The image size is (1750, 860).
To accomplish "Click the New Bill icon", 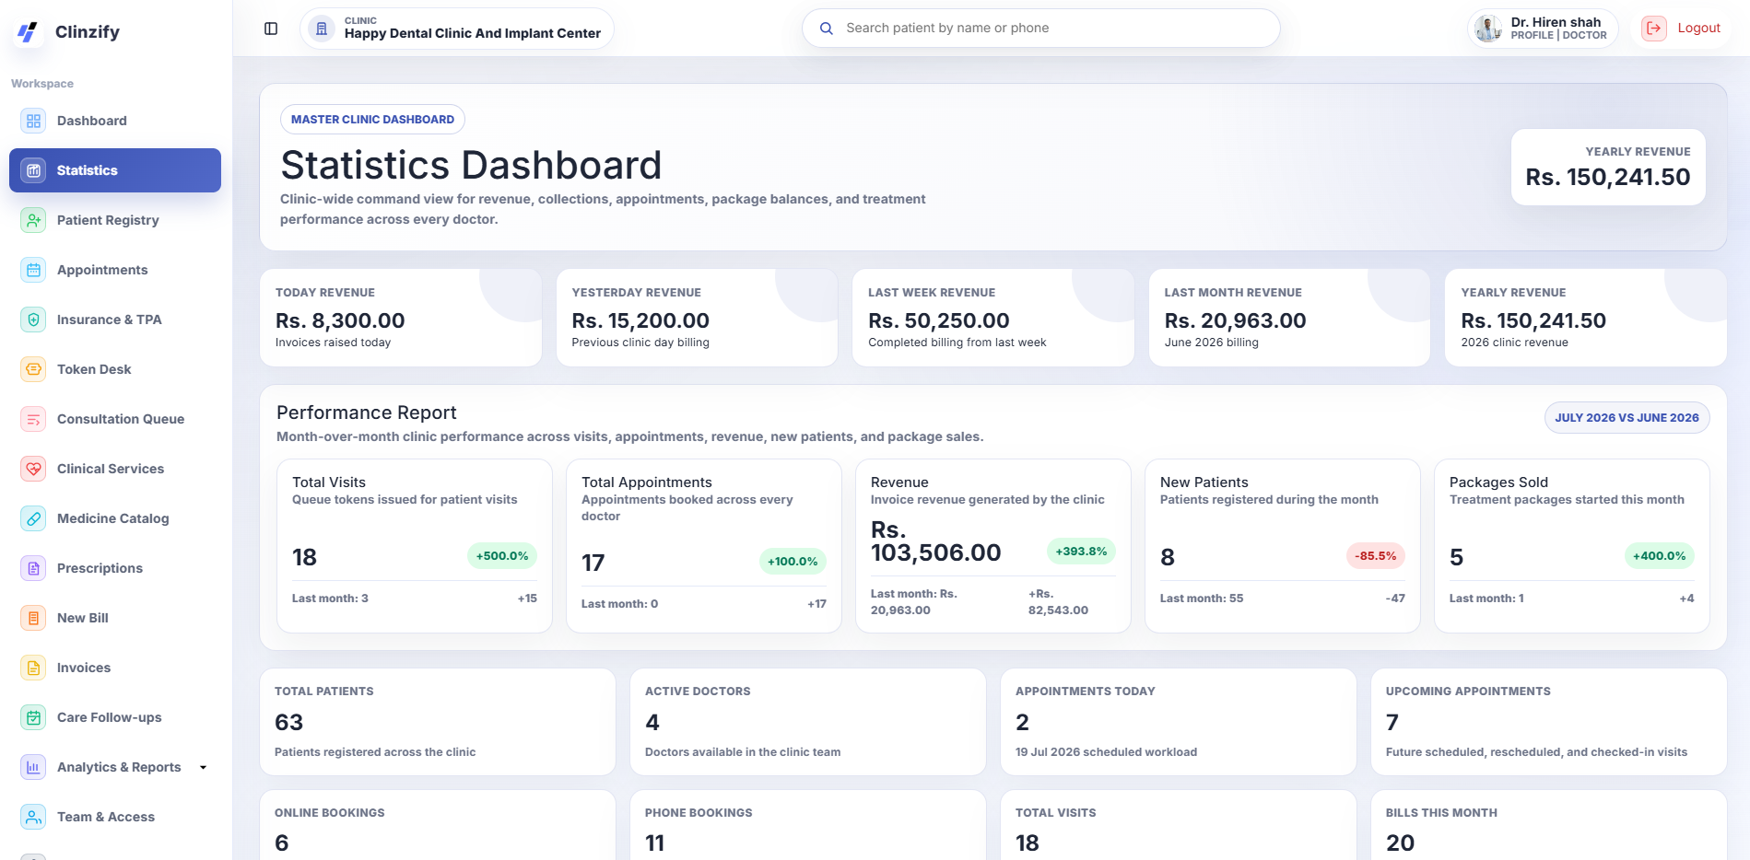I will coord(33,618).
